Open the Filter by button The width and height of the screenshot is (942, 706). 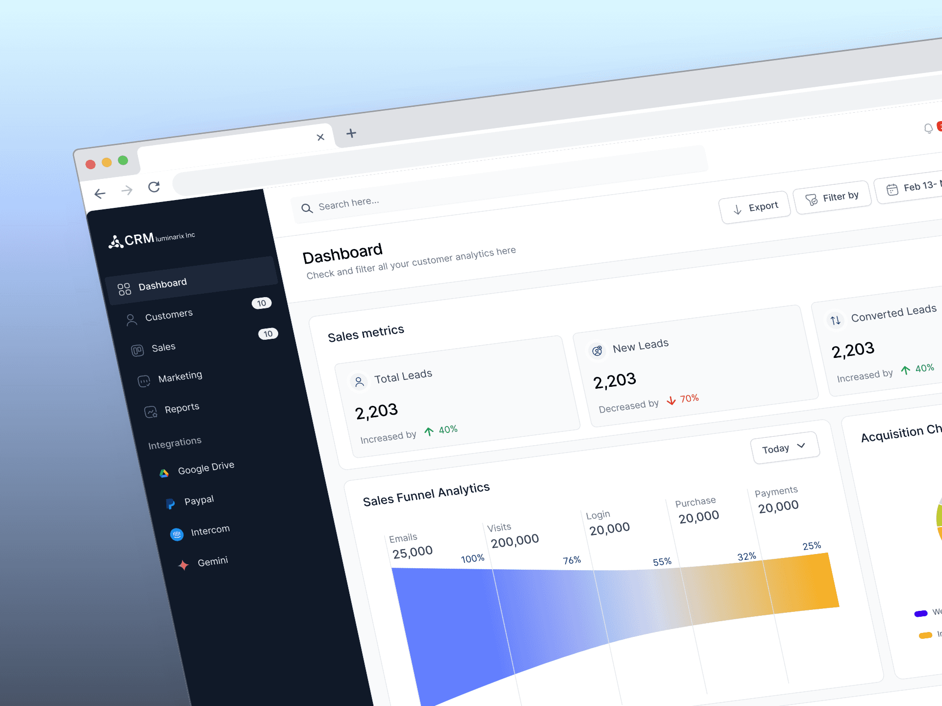click(833, 197)
